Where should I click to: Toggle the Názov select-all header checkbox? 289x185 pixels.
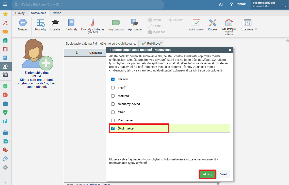tap(113, 79)
